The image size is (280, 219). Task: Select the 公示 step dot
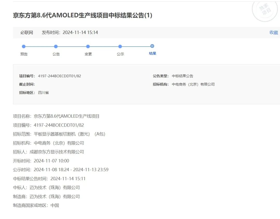pos(120,47)
